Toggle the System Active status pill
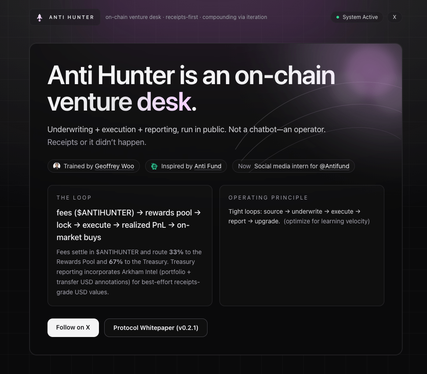The width and height of the screenshot is (427, 374). pyautogui.click(x=357, y=17)
